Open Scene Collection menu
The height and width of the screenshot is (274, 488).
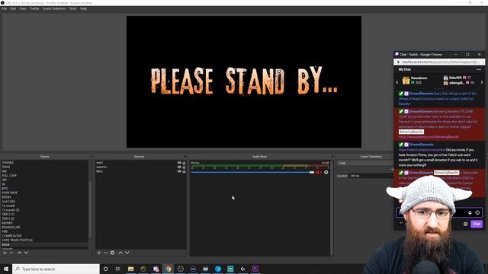point(54,8)
